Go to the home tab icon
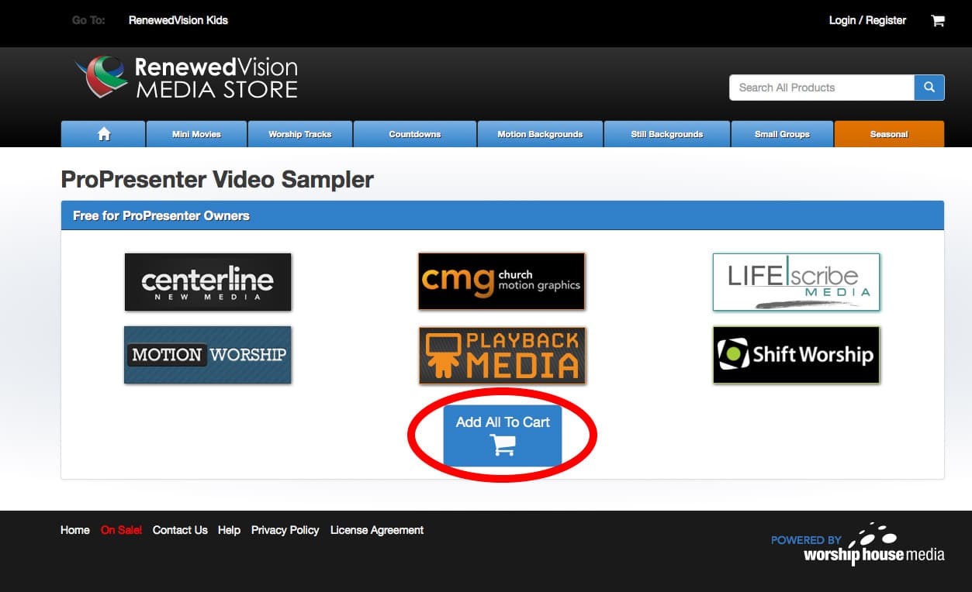972x592 pixels. 104,134
